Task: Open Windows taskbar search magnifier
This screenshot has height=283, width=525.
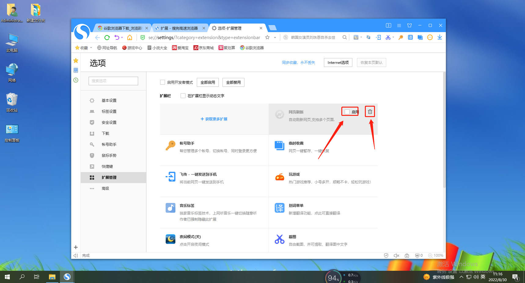Action: (x=22, y=277)
